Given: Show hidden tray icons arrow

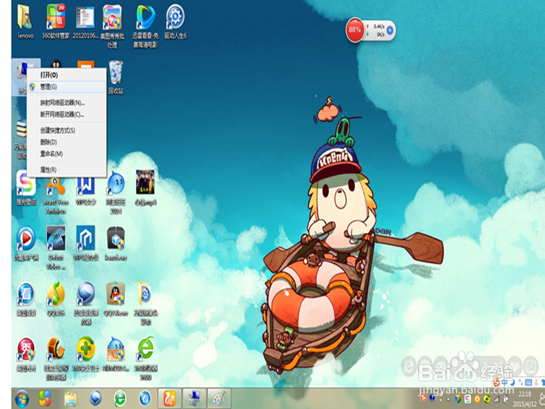Looking at the screenshot, I should [x=448, y=399].
